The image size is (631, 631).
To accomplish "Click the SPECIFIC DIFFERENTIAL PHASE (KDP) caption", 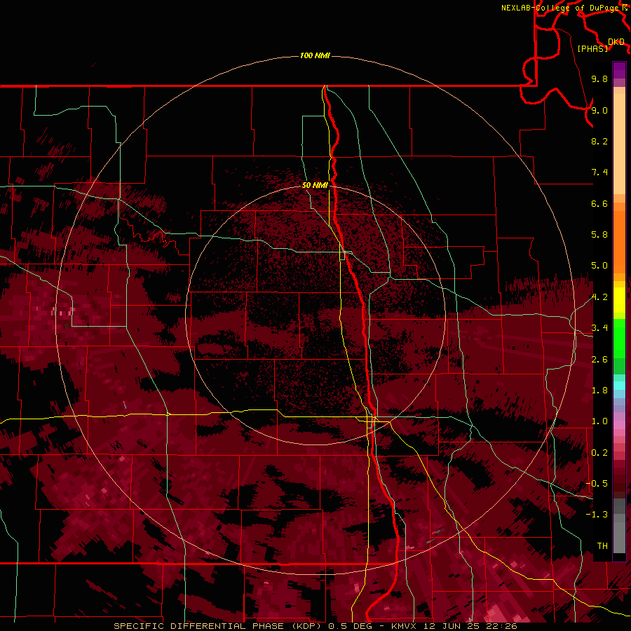I will [217, 626].
